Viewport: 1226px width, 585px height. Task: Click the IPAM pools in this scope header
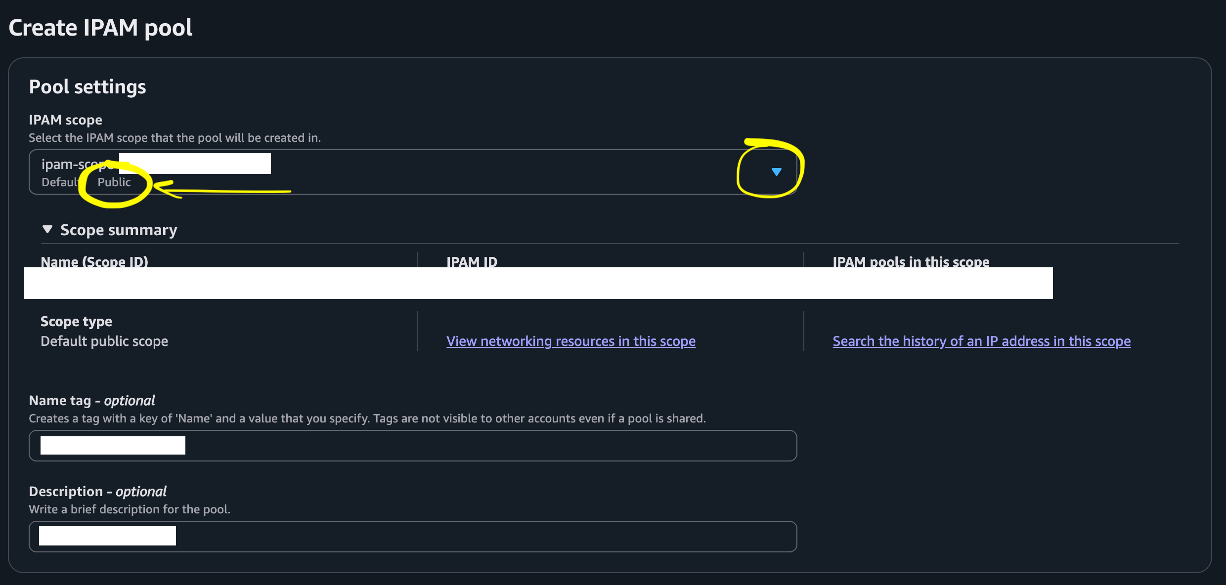(x=911, y=261)
